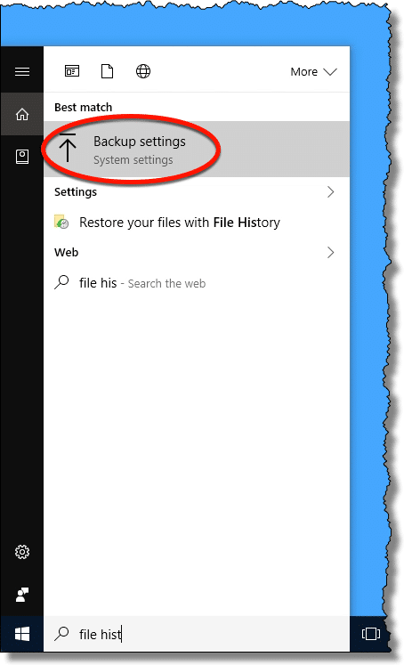This screenshot has width=404, height=665.
Task: Click the Backup settings upload arrow icon
Action: [68, 147]
